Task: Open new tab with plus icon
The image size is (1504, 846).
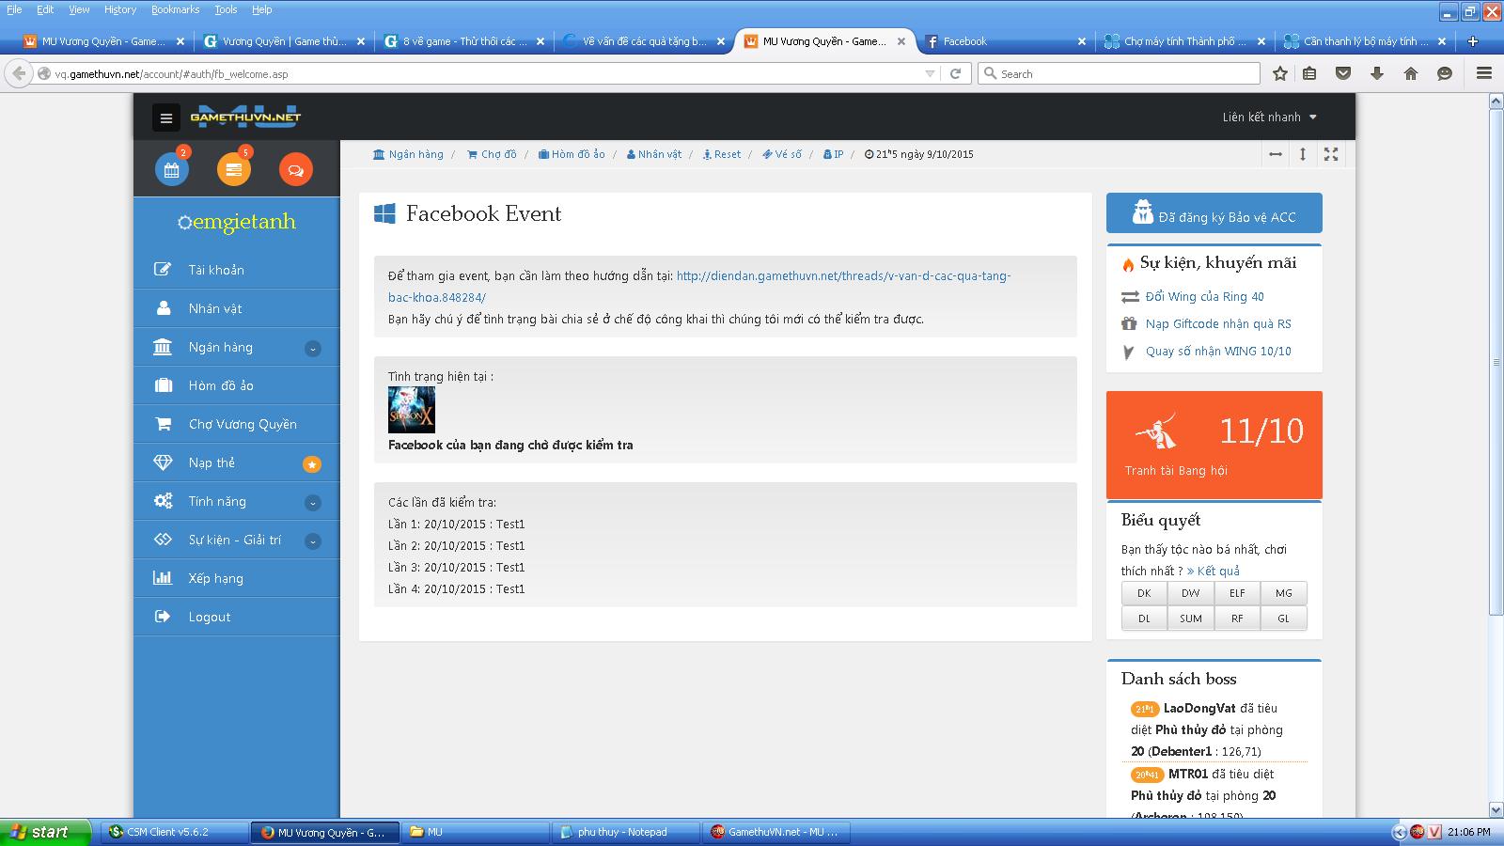Action: pyautogui.click(x=1473, y=41)
